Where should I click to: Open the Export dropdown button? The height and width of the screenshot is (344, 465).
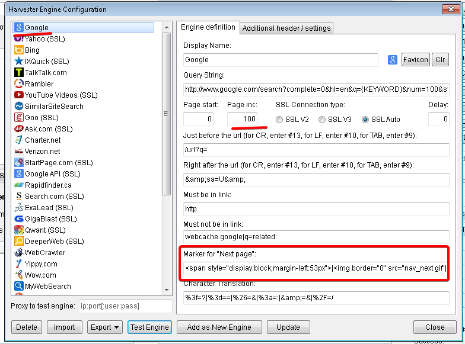[104, 327]
